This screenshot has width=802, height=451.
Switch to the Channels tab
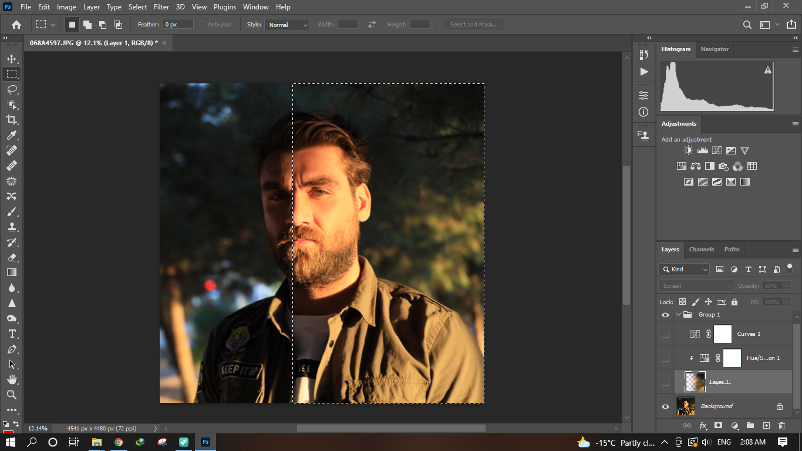[702, 250]
